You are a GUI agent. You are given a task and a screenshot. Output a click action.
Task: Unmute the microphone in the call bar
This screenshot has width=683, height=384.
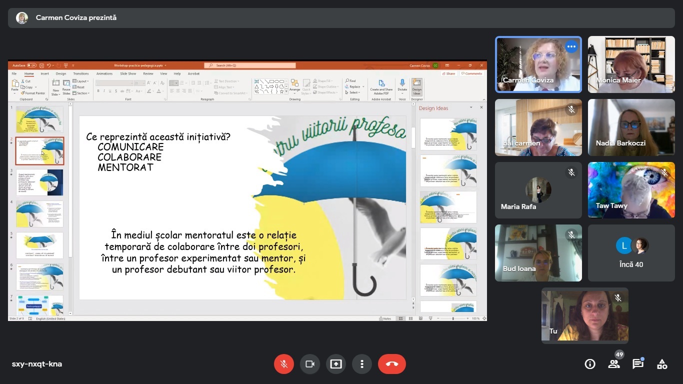pyautogui.click(x=284, y=364)
